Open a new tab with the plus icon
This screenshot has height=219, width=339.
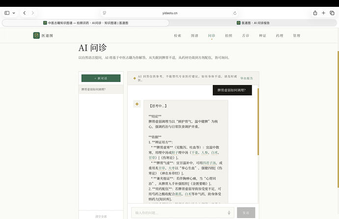tap(323, 13)
